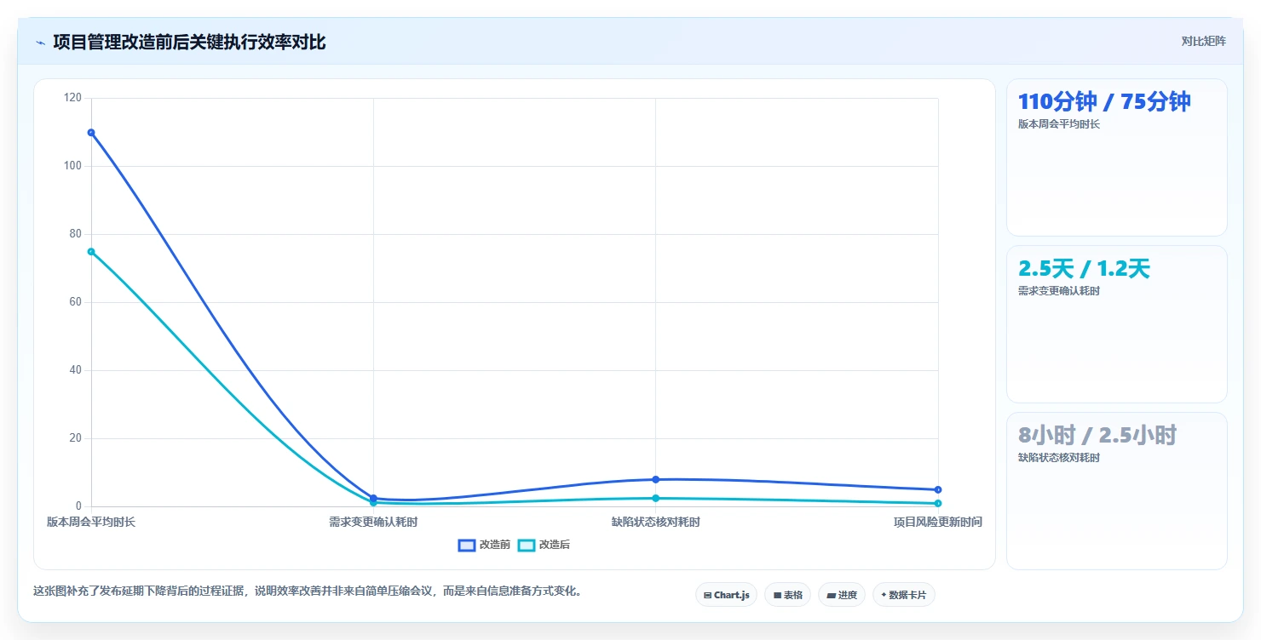Click the 改造前 data point at 110
This screenshot has width=1261, height=640.
[91, 132]
